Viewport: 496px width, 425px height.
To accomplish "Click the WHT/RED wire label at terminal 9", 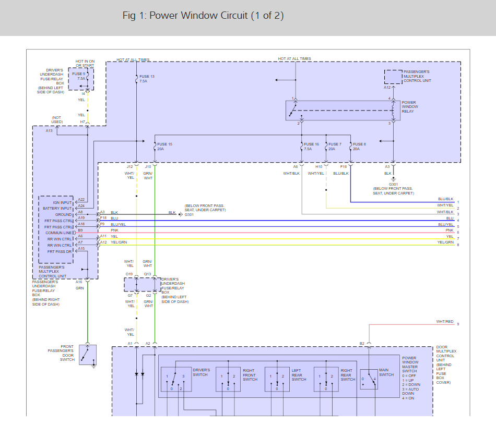I will (445, 322).
